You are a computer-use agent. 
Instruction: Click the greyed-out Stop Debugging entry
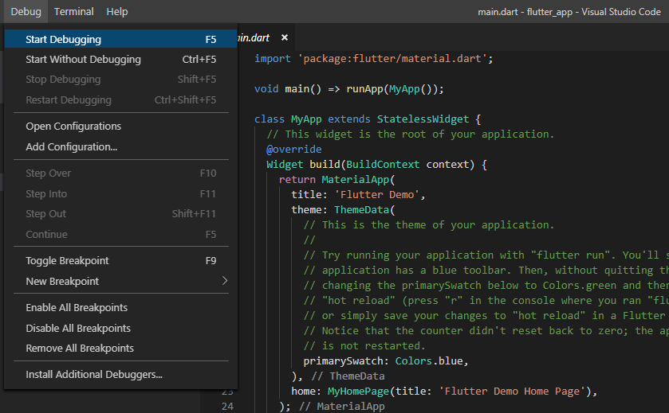click(120, 80)
